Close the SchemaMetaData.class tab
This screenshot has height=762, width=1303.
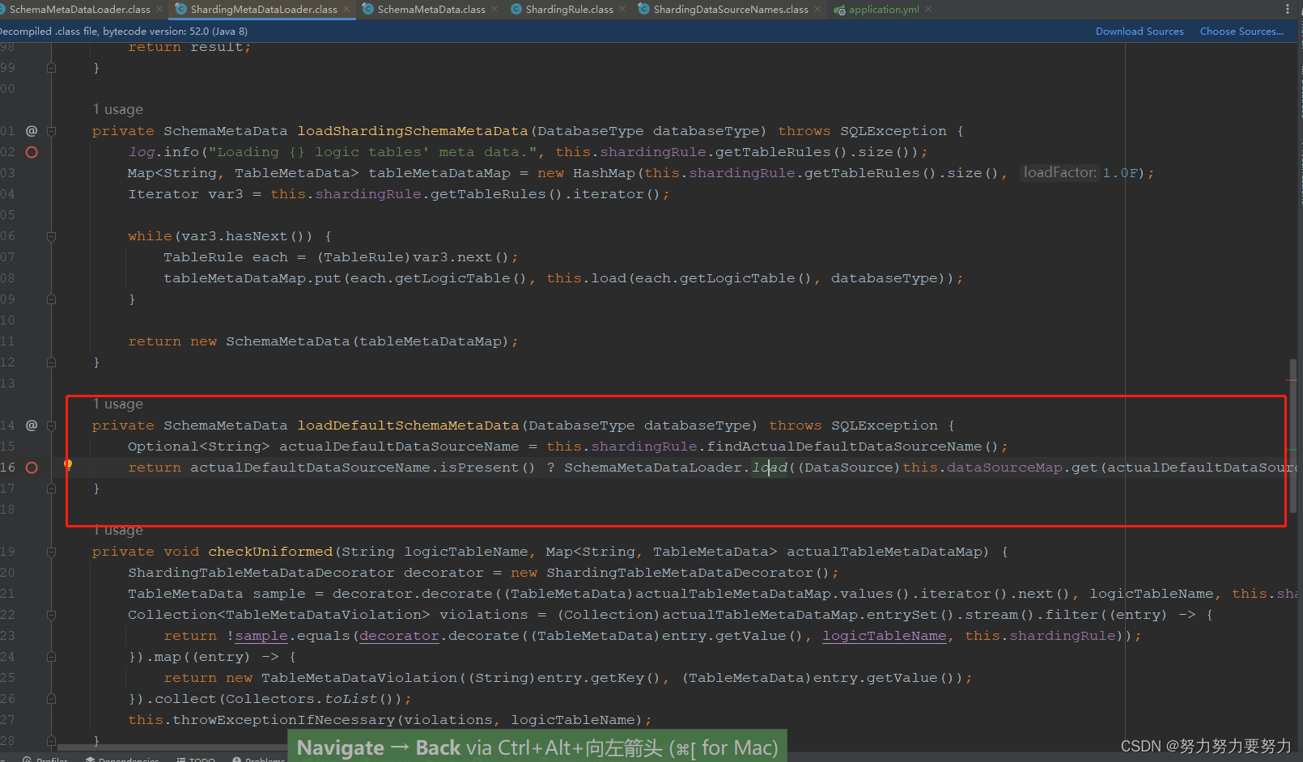pos(495,10)
